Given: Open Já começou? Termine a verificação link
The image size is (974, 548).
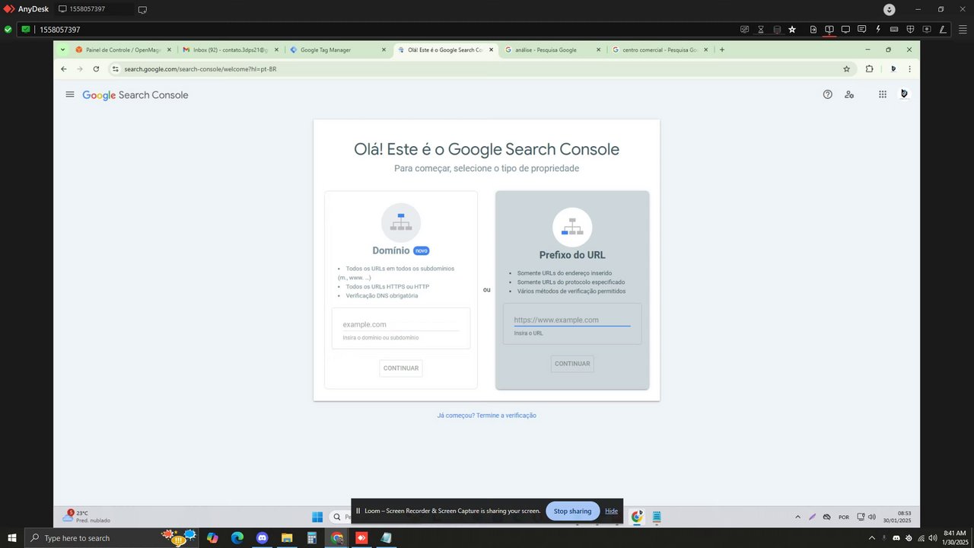Looking at the screenshot, I should pos(487,416).
